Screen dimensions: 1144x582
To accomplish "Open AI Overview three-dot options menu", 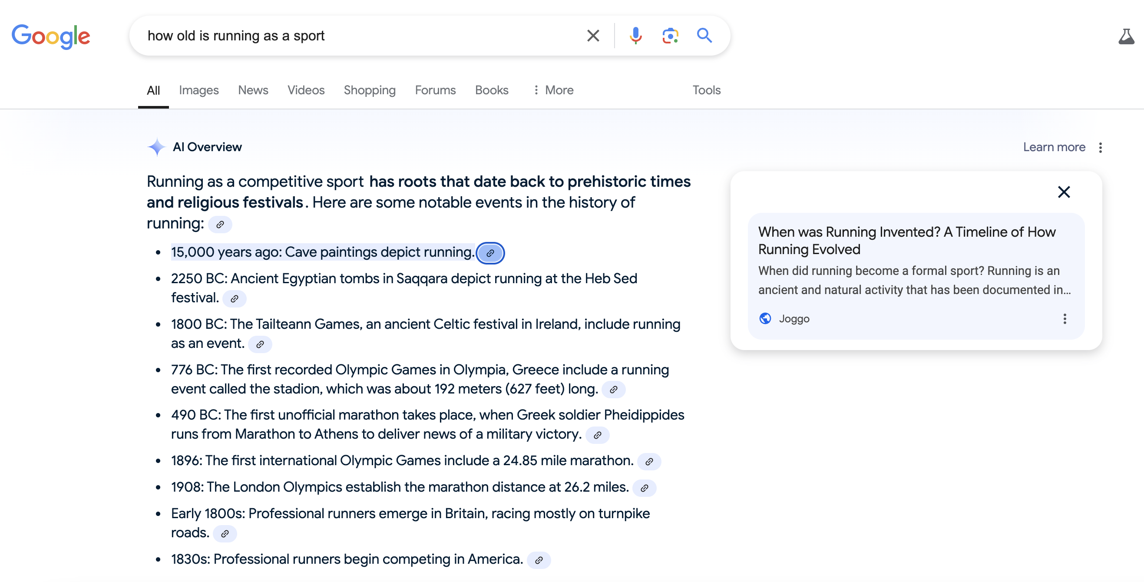I will coord(1100,148).
